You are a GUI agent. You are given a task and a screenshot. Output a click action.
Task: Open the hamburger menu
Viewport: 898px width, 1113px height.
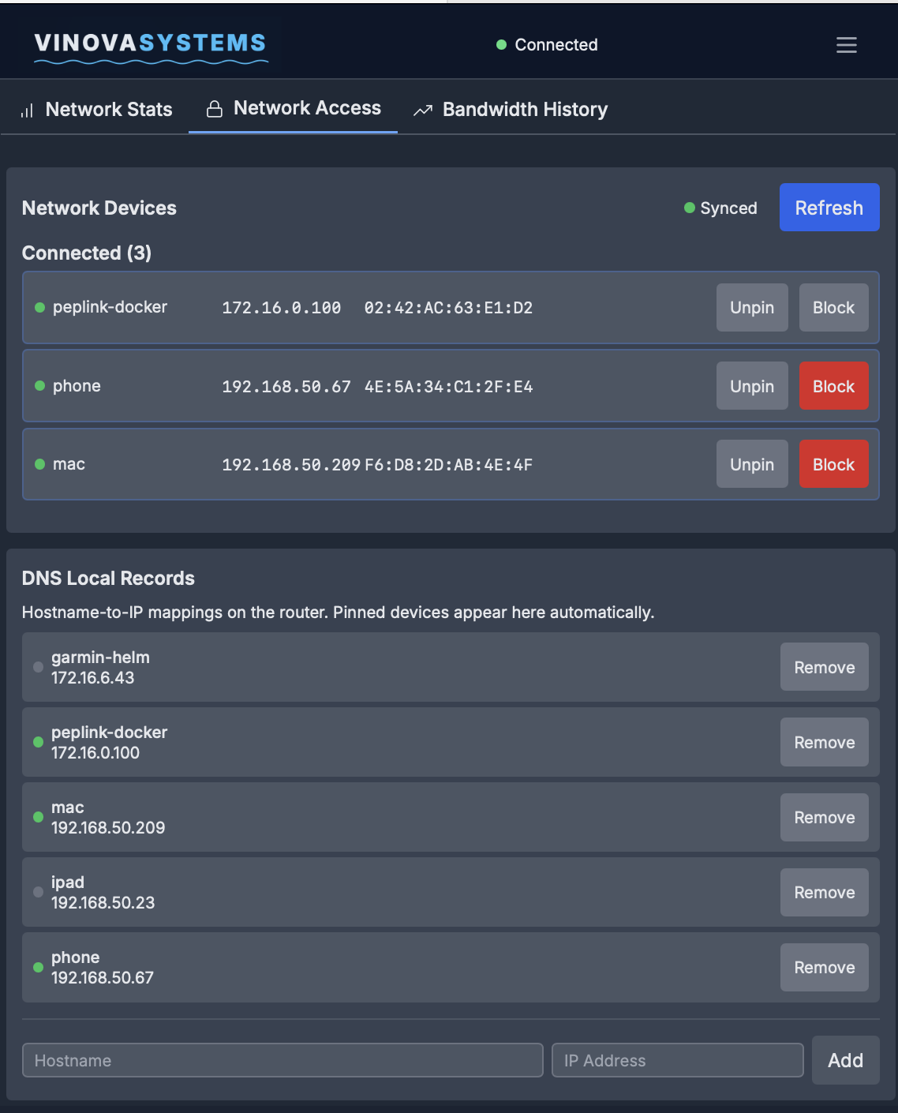pos(846,45)
